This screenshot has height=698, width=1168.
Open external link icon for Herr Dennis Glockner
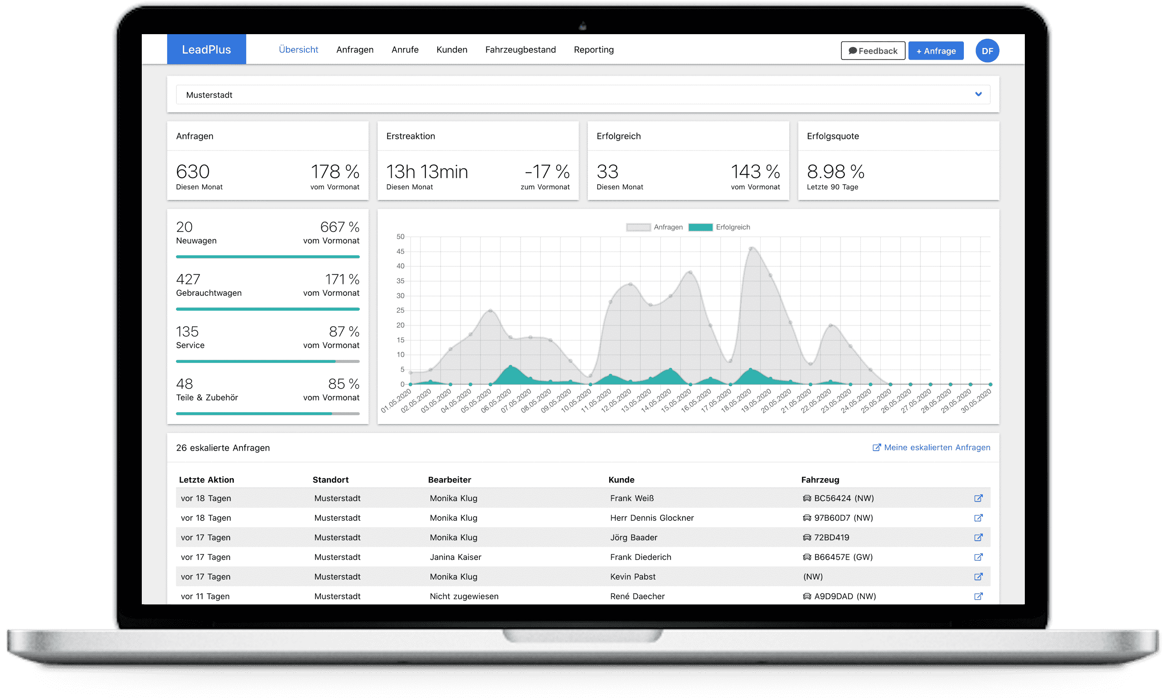click(978, 518)
